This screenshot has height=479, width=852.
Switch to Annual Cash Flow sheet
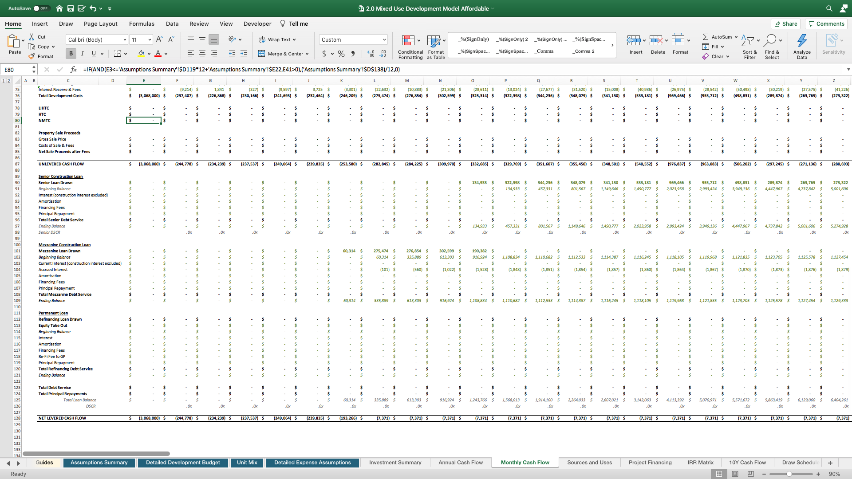point(461,463)
